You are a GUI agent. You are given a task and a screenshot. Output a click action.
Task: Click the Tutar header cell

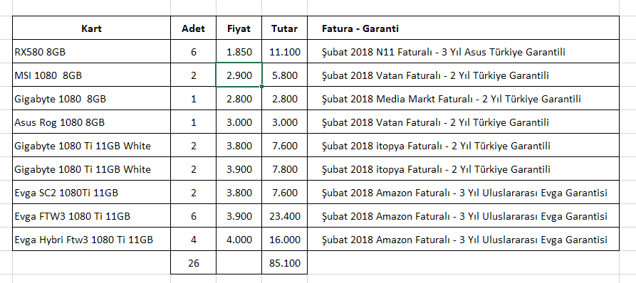click(x=284, y=28)
